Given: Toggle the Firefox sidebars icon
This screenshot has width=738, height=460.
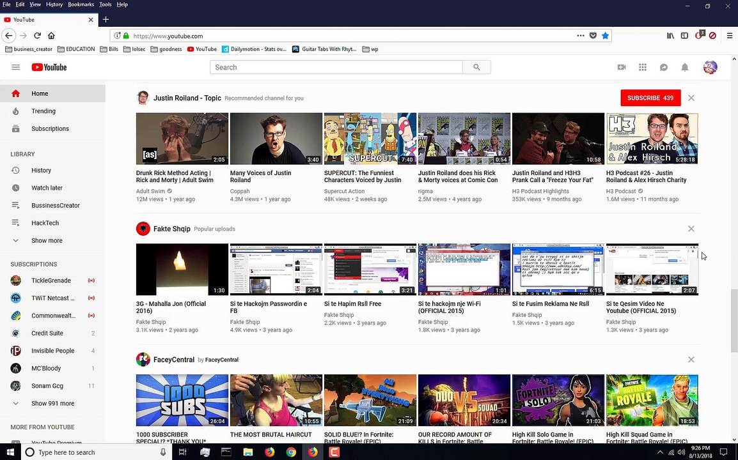Looking at the screenshot, I should tap(684, 36).
